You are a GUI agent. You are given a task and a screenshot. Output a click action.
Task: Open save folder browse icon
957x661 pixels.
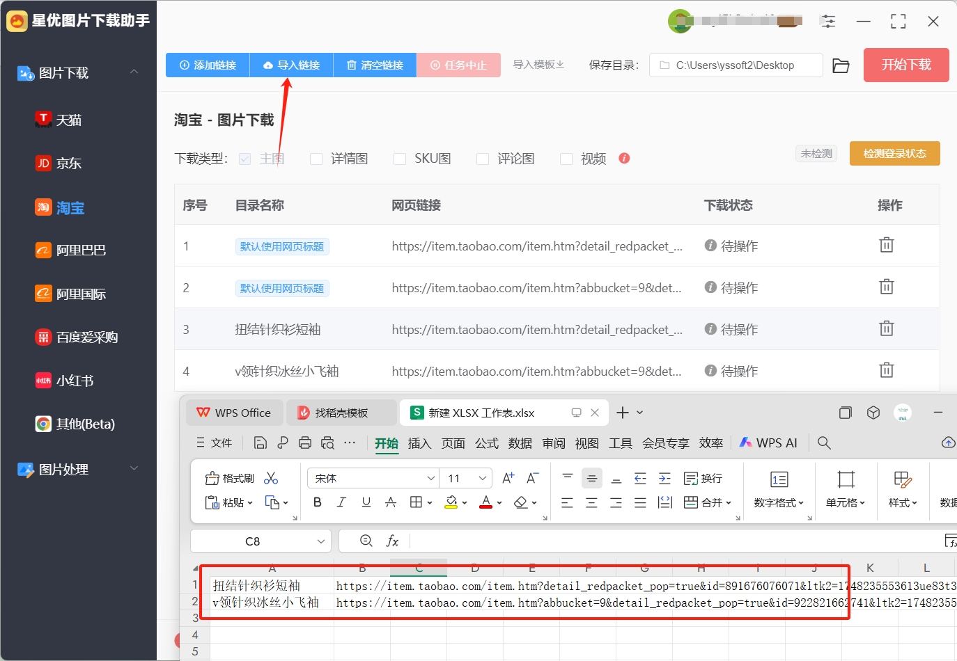[x=841, y=65]
